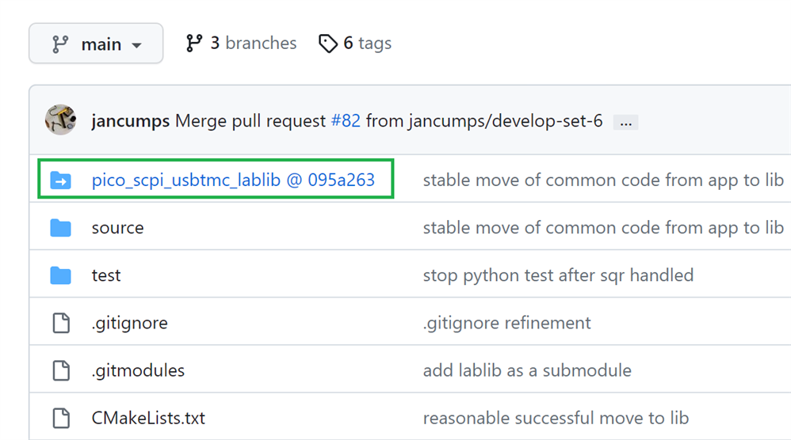Click the jancumps avatar thumbnail
Viewport: 791px width, 440px height.
(60, 119)
